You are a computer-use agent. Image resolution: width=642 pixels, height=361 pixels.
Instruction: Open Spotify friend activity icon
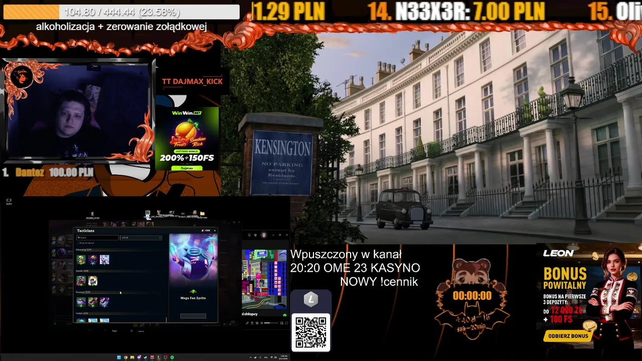click(255, 235)
